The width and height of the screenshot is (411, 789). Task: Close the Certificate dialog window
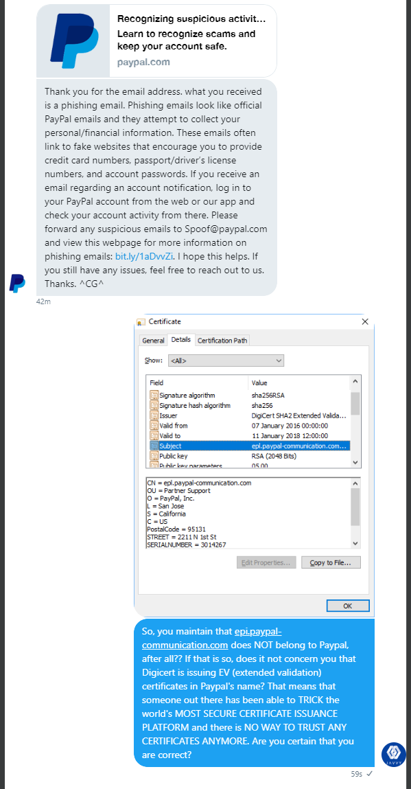tap(365, 321)
